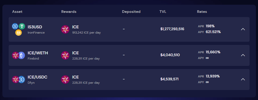Image resolution: width=258 pixels, height=100 pixels.
Task: Sort by Rates column header
Action: click(202, 12)
